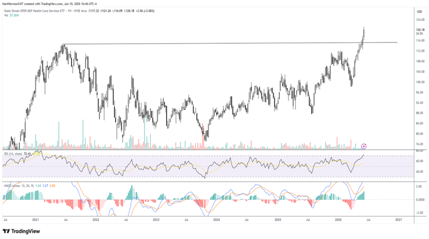Click the 112.00 price axis label

click(x=420, y=51)
